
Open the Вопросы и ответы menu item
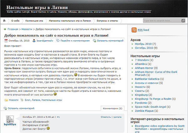[x=107, y=21]
